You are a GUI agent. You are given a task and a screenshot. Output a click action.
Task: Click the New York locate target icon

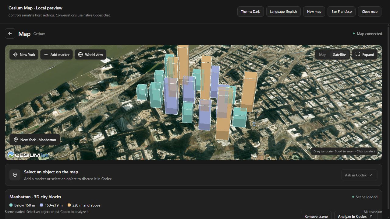point(15,54)
